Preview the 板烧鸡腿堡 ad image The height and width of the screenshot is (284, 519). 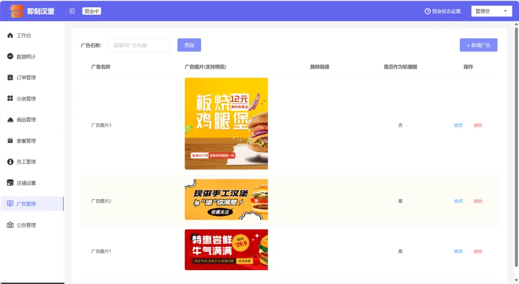226,123
